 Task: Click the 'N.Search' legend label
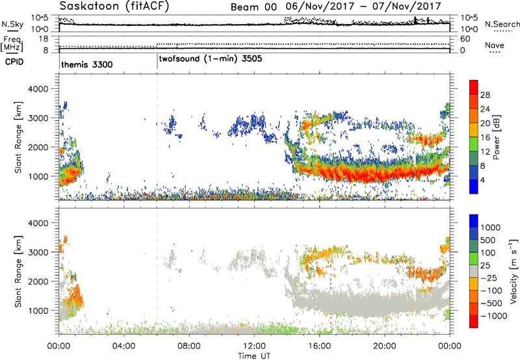click(502, 24)
